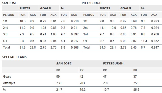
Task: Click the PITTSBURGH team title text
Action: tap(92, 3)
